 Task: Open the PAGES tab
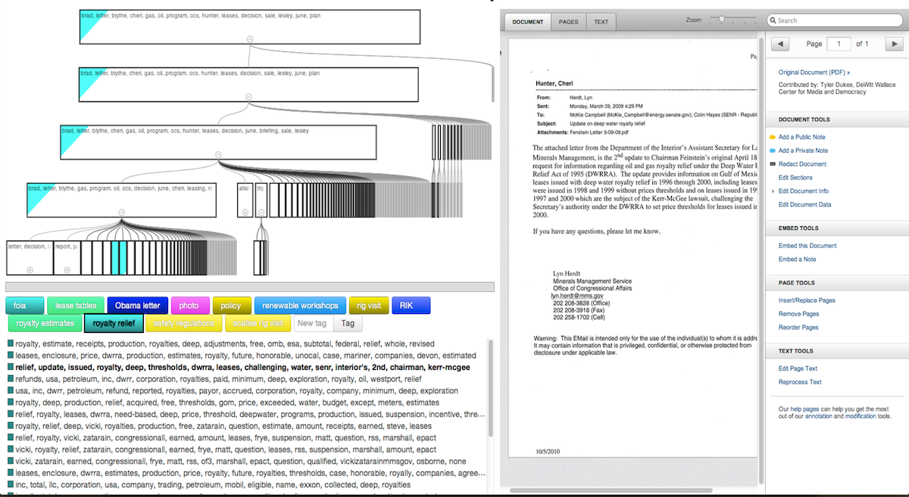click(568, 22)
